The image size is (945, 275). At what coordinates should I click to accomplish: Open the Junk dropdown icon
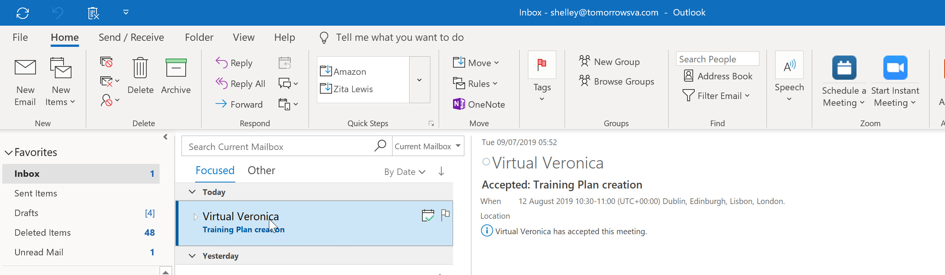click(110, 100)
